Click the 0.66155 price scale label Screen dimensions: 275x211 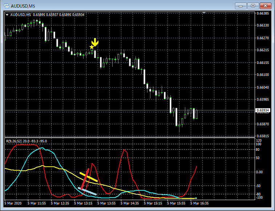tap(263, 62)
